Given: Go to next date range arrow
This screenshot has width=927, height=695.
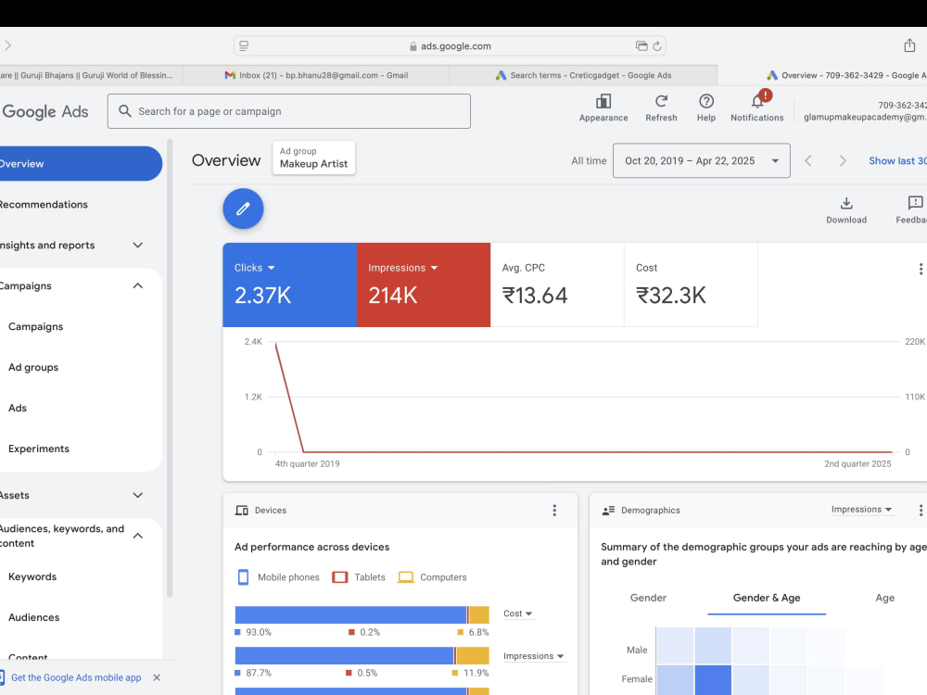Looking at the screenshot, I should coord(843,160).
